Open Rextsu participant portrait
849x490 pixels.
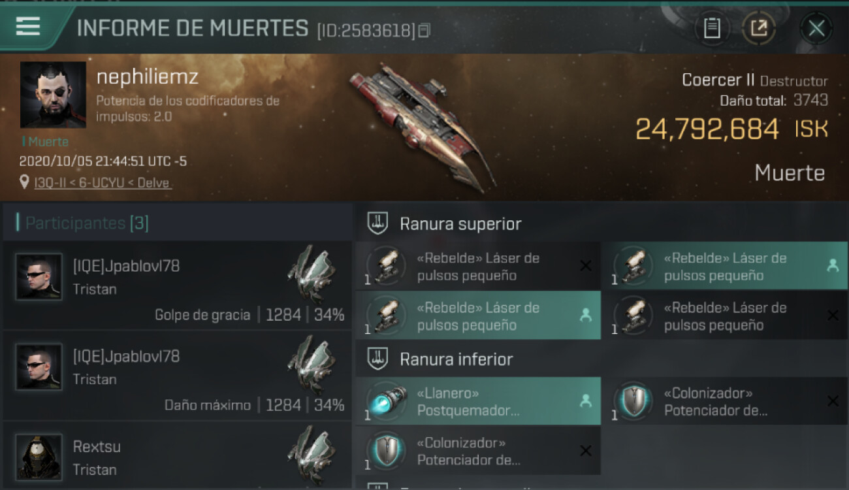pyautogui.click(x=39, y=457)
